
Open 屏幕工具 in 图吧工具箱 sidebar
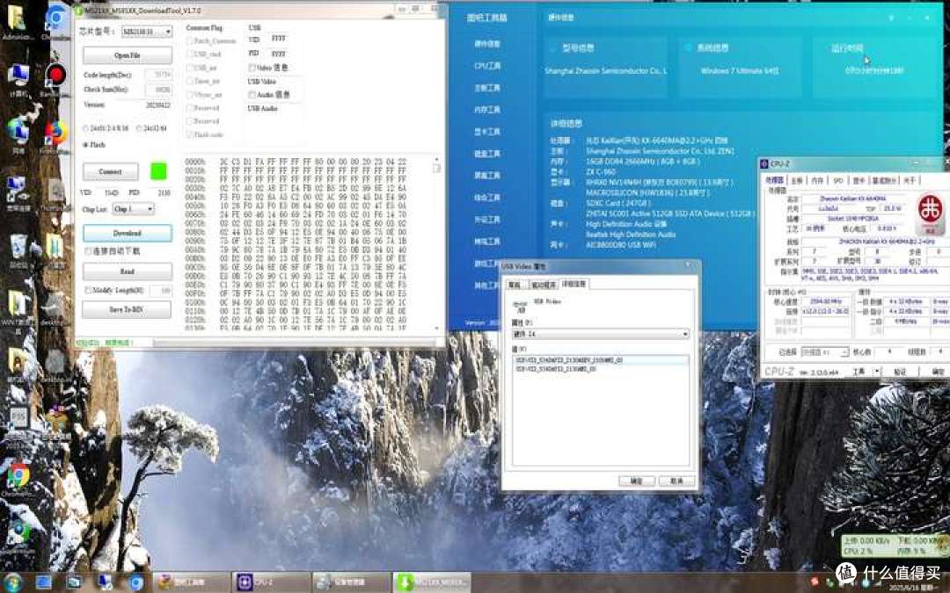(487, 176)
